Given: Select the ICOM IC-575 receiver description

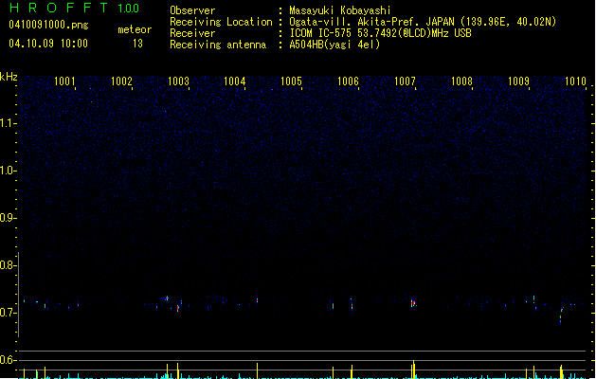Looking at the screenshot, I should coord(380,33).
